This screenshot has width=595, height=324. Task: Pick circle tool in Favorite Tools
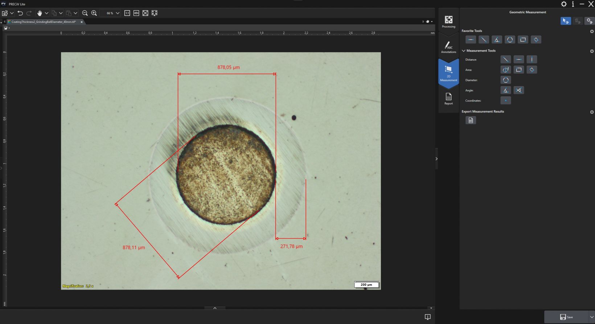(510, 40)
